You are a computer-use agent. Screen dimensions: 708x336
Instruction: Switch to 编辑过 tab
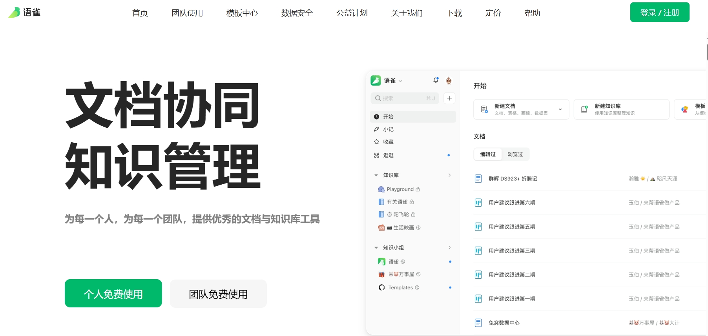(x=488, y=154)
